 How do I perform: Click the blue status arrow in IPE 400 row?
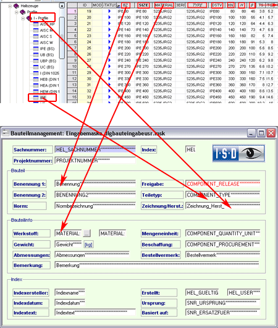(109, 91)
